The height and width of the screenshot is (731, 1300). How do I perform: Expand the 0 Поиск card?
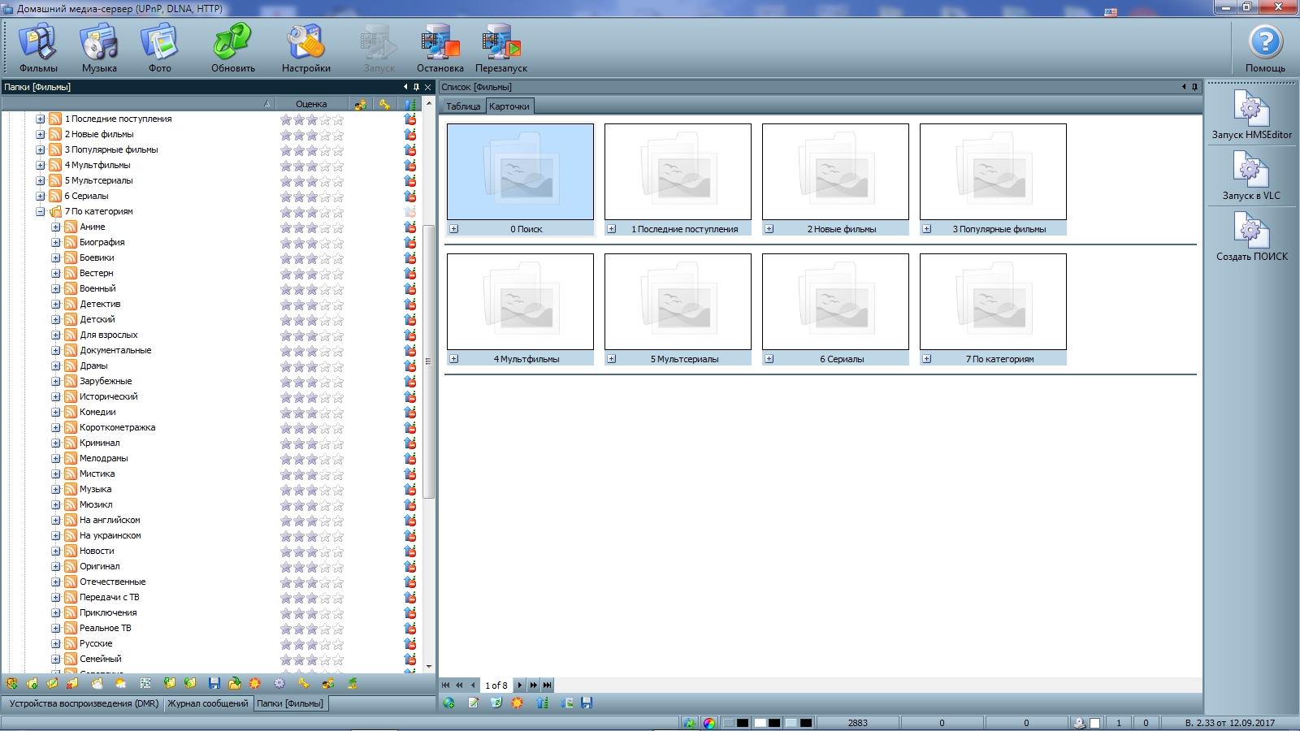click(454, 229)
